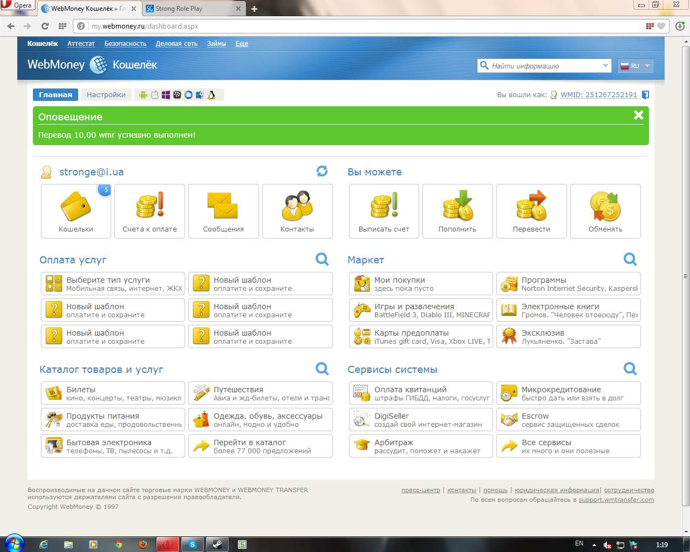Open Одежда, обувь, аксессуары category

[x=261, y=420]
